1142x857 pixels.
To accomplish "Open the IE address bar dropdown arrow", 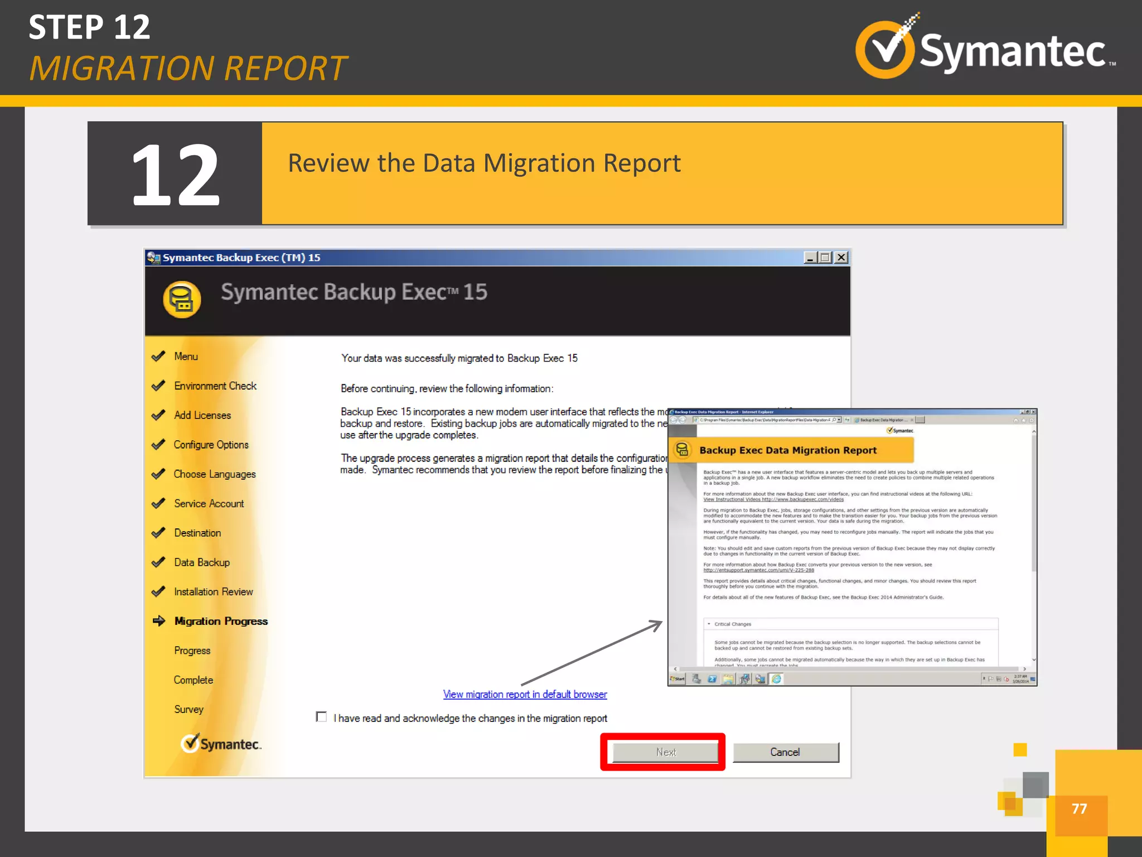I will click(x=839, y=420).
